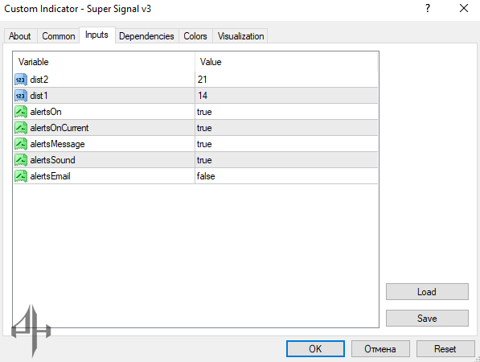
Task: Switch to the Colors tab
Action: [195, 36]
